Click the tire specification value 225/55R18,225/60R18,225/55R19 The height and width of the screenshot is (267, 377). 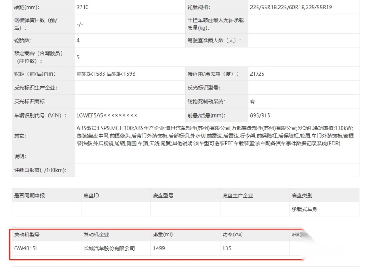point(291,8)
